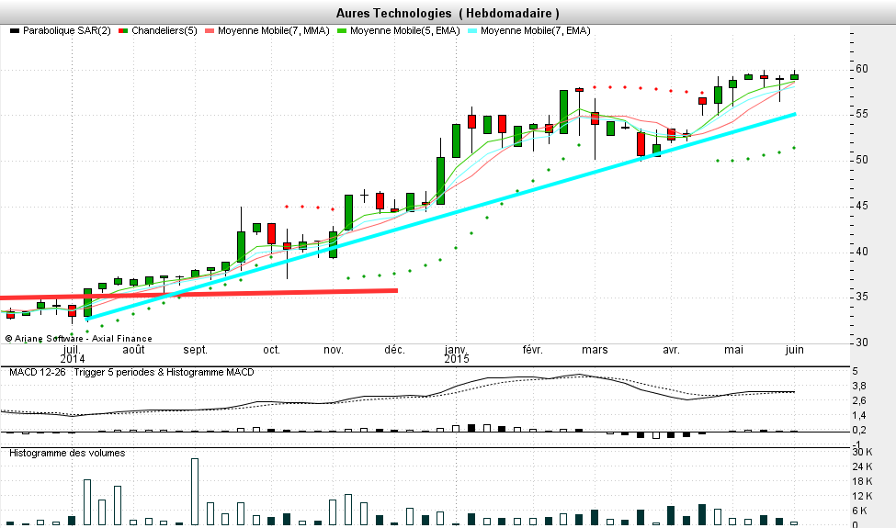The width and height of the screenshot is (896, 528).
Task: Click the mars axis label
Action: point(595,350)
